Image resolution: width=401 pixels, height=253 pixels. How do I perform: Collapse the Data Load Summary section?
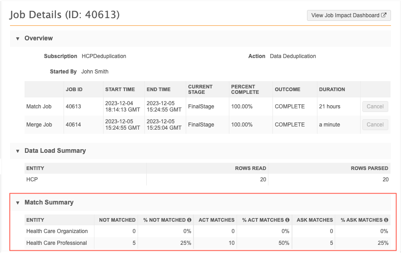click(x=18, y=151)
